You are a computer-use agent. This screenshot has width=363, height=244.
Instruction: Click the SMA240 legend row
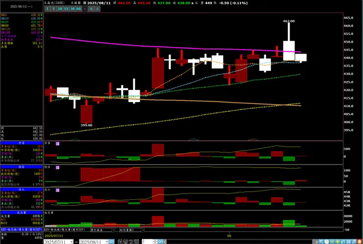(x=22, y=33)
